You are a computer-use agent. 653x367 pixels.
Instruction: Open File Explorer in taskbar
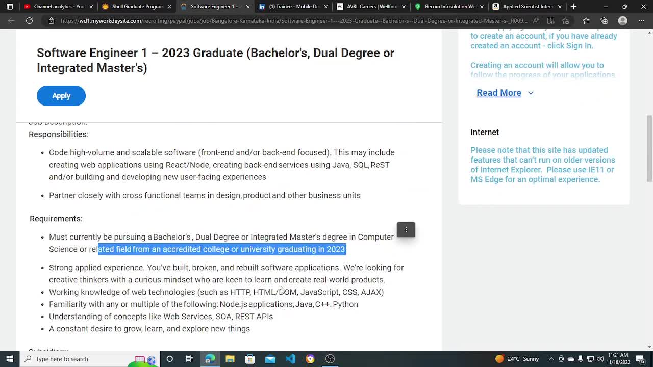pos(230,359)
